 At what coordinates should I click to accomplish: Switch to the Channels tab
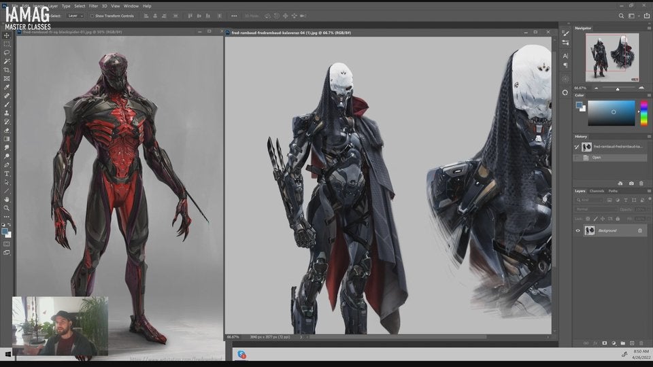coord(597,191)
